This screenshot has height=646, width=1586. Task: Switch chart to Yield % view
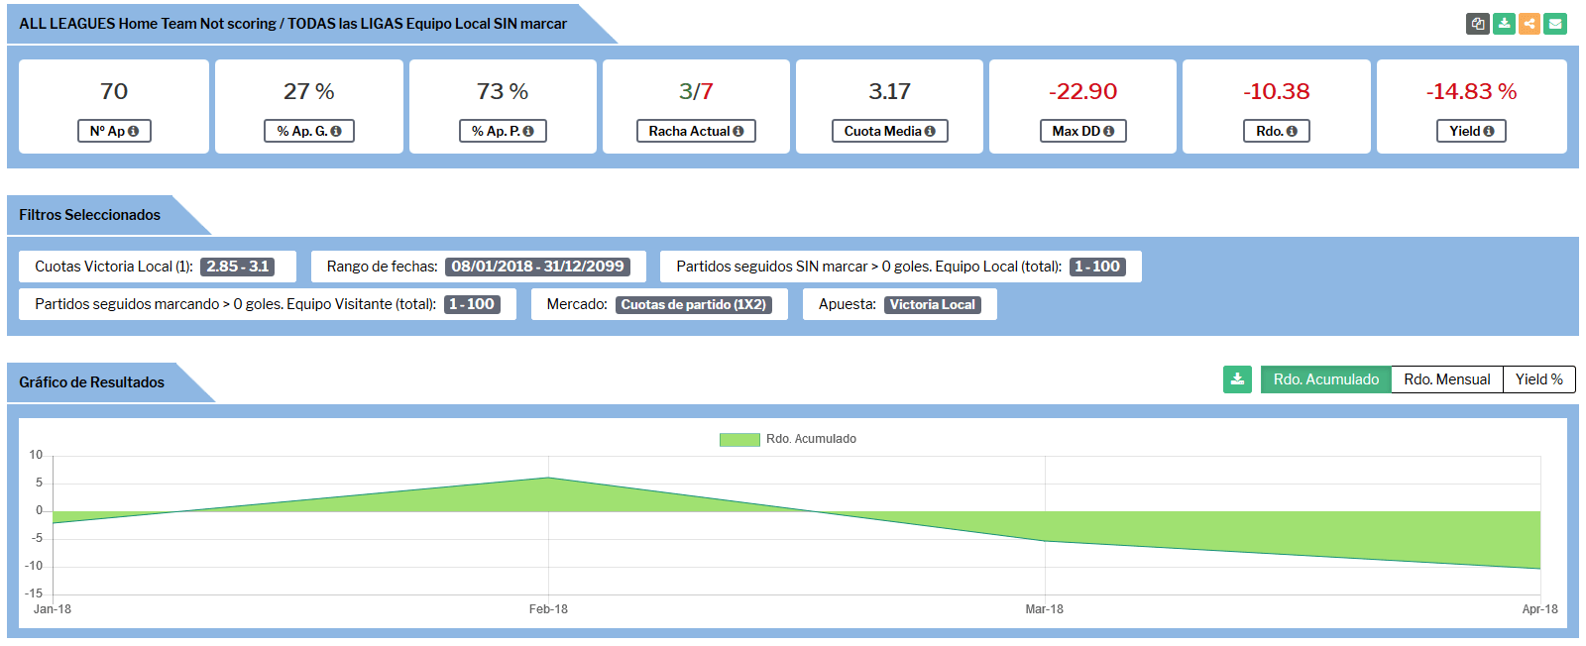pyautogui.click(x=1538, y=379)
